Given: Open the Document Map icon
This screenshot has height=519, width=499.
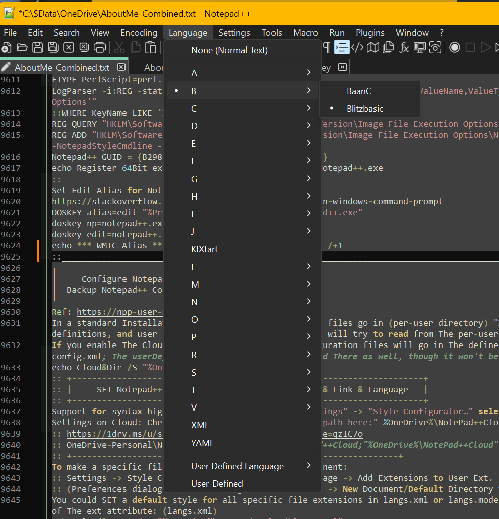Looking at the screenshot, I should point(373,48).
